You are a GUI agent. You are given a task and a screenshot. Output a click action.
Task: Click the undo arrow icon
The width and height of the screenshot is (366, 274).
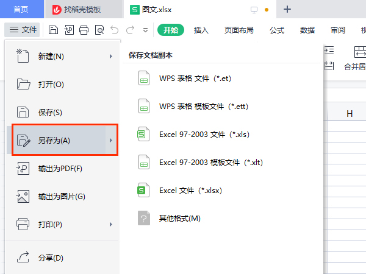coord(115,30)
